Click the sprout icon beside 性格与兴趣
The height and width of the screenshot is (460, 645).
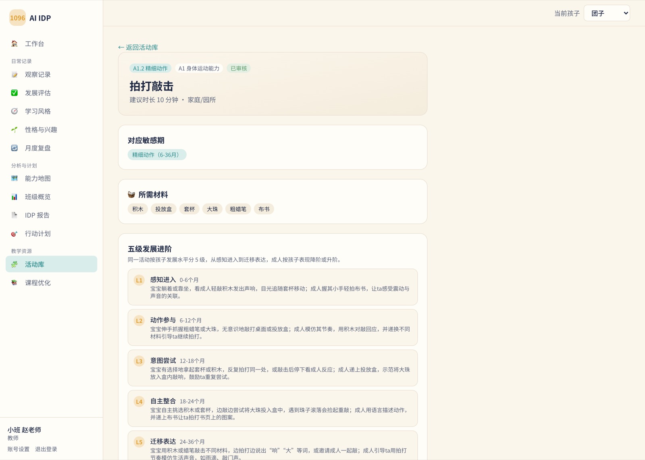tap(15, 130)
